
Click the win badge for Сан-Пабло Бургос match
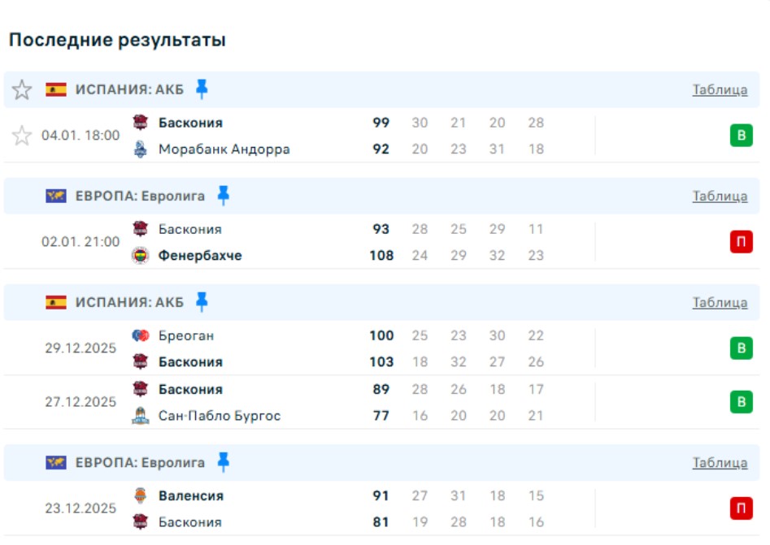click(x=741, y=402)
